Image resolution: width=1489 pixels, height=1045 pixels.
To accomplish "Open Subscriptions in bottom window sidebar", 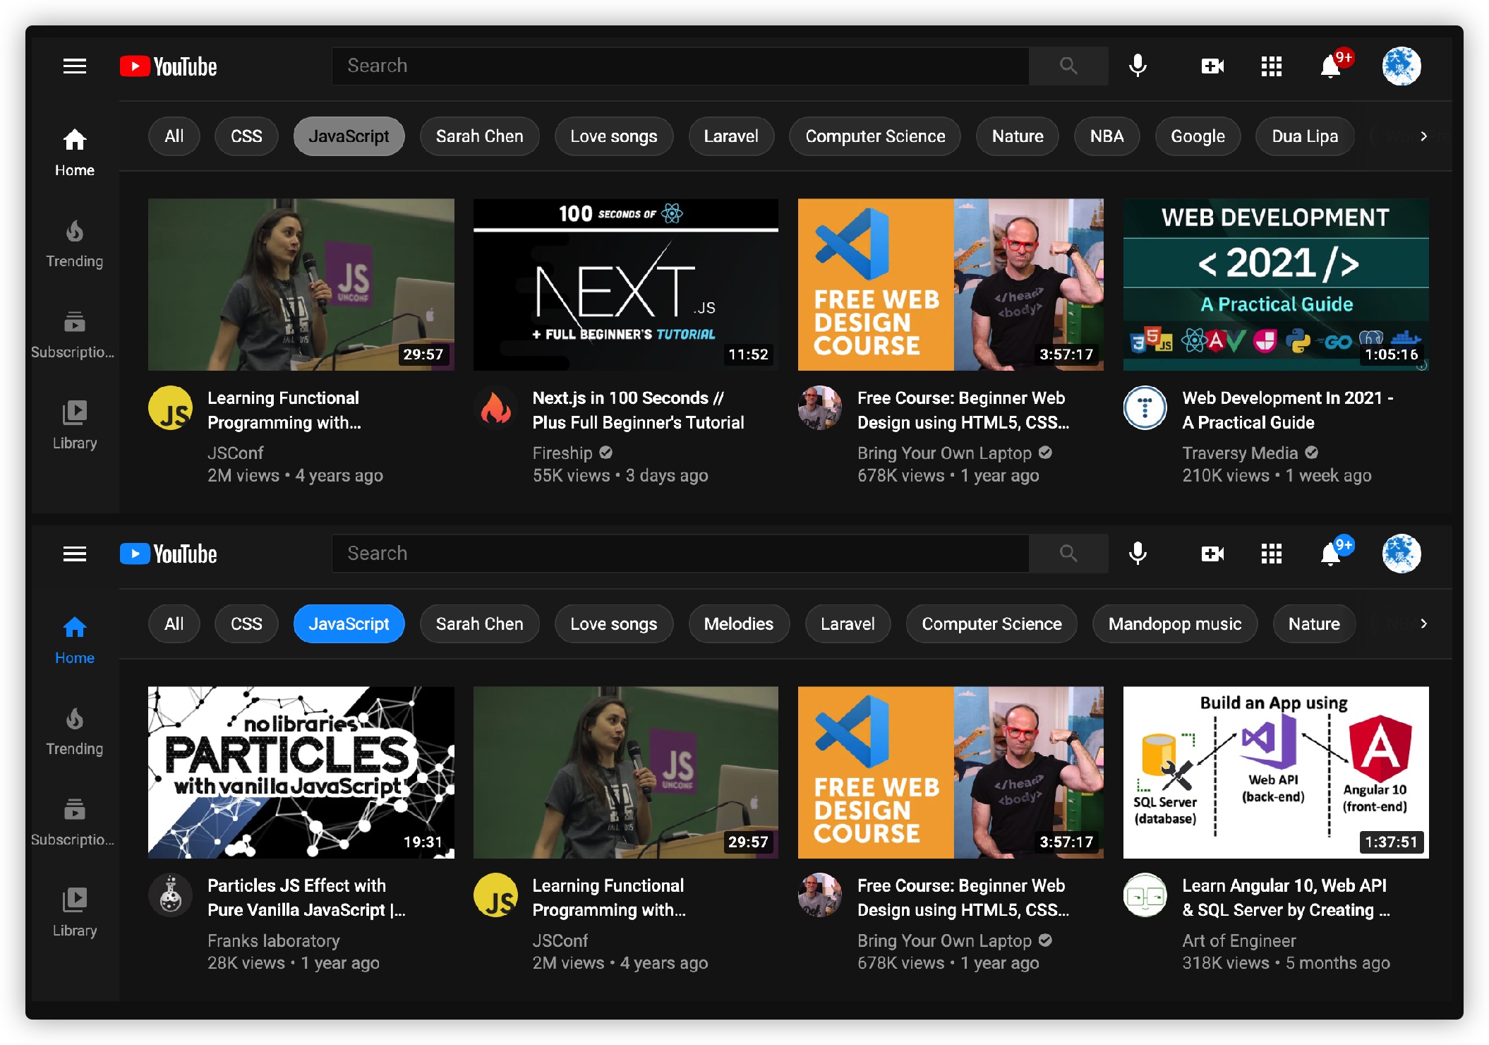I will click(73, 823).
